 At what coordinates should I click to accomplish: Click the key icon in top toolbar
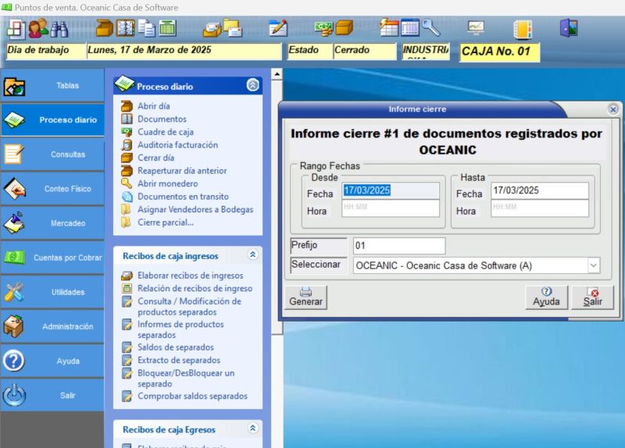tap(431, 28)
